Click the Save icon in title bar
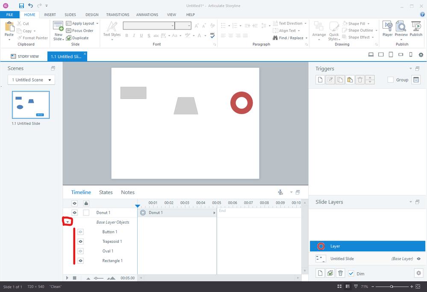 (x=21, y=6)
